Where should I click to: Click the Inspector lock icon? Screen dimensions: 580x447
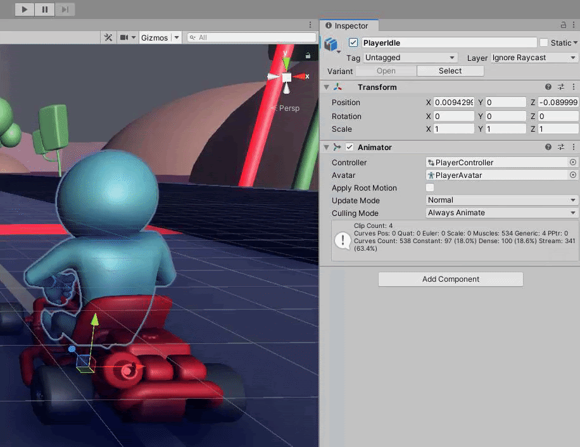(564, 25)
